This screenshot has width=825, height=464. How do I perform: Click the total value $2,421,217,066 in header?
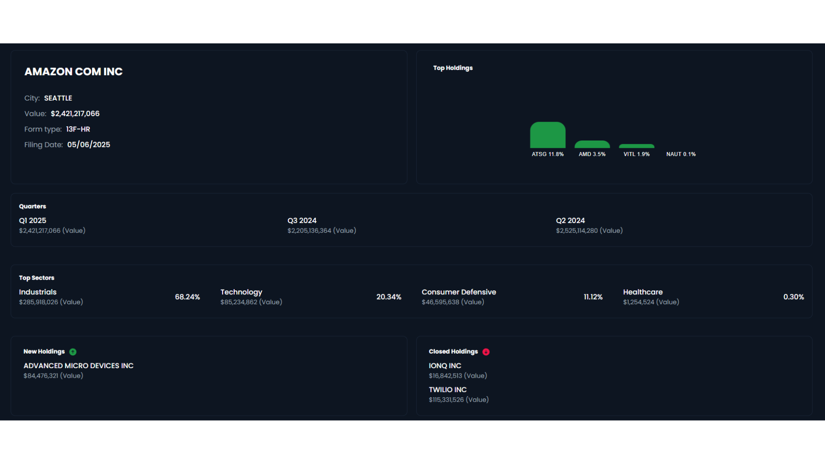(x=75, y=113)
